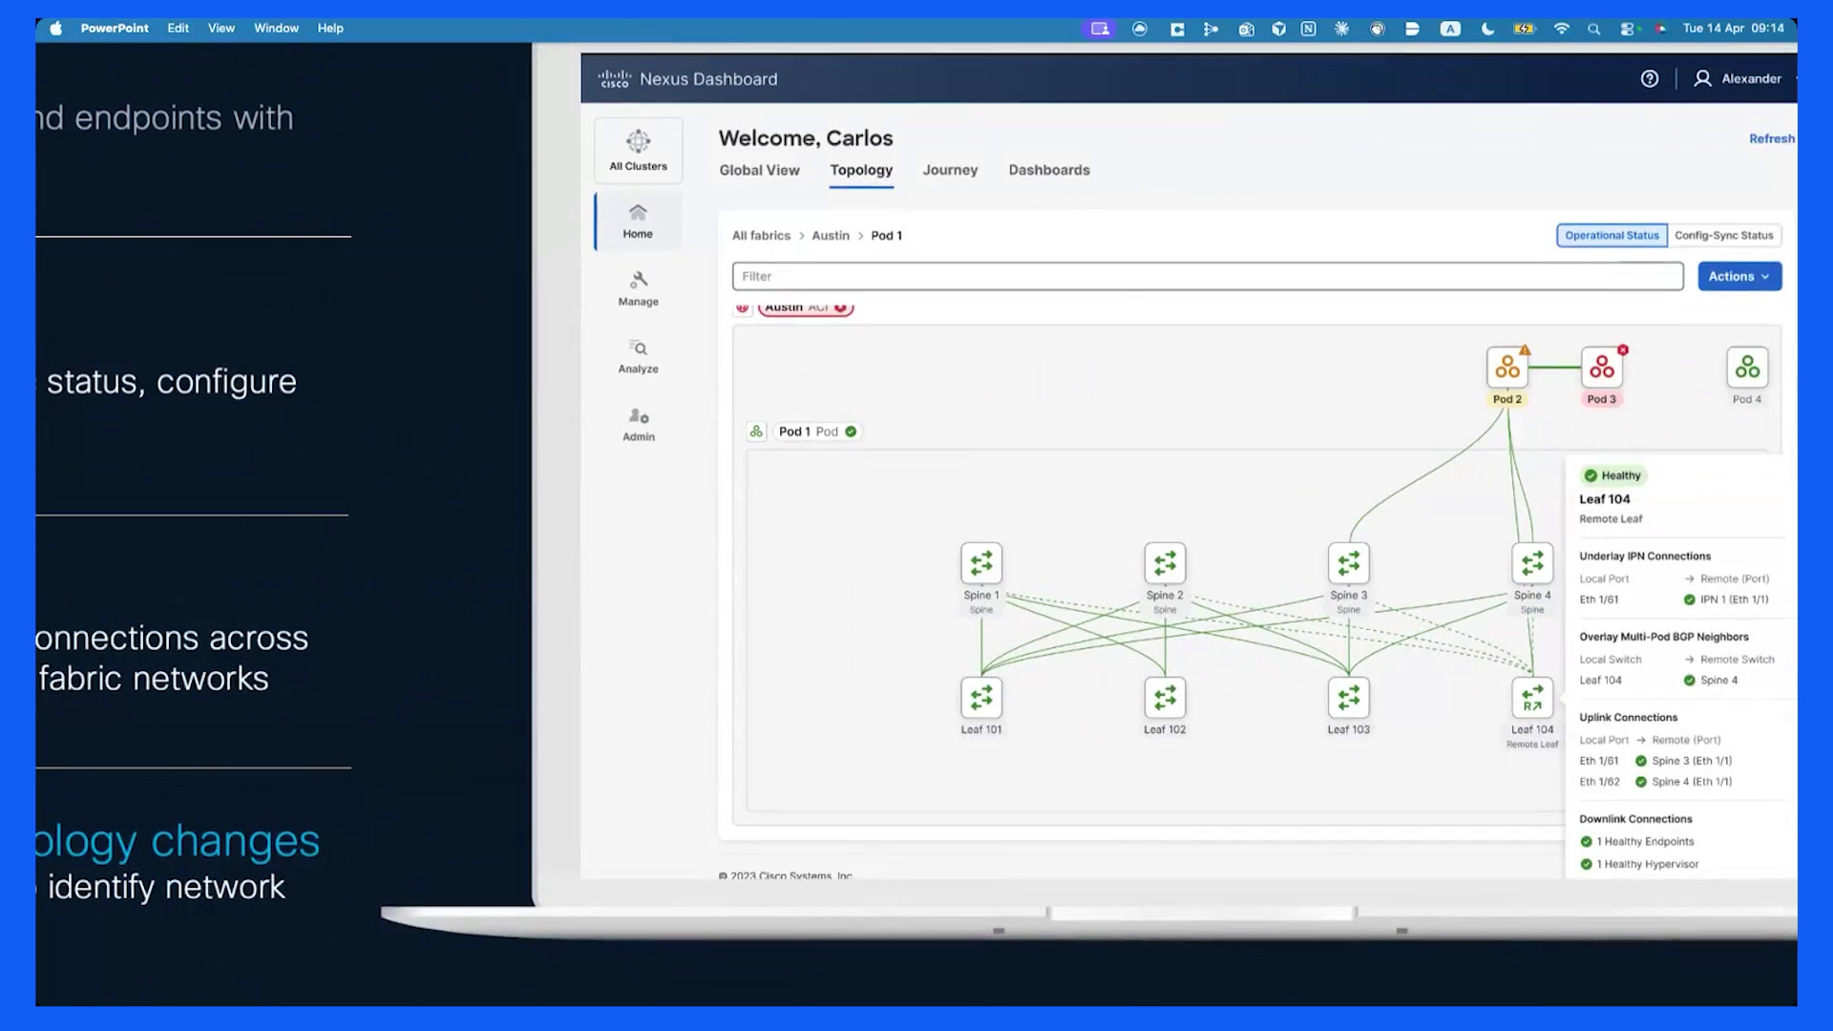The width and height of the screenshot is (1833, 1031).
Task: Open the PowerPoint menu in menu bar
Action: click(115, 29)
